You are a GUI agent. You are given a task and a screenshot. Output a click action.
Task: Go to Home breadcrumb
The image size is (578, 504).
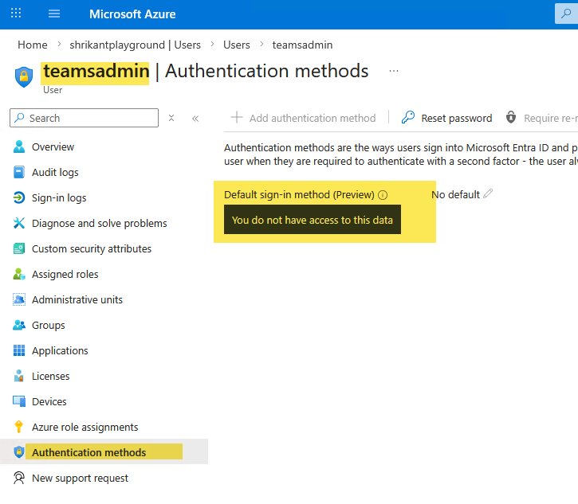pos(33,45)
